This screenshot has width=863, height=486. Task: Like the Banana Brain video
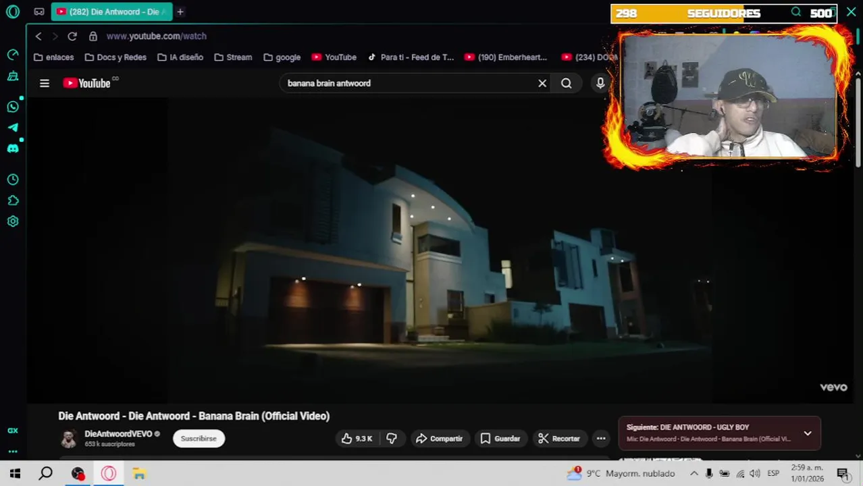click(357, 439)
